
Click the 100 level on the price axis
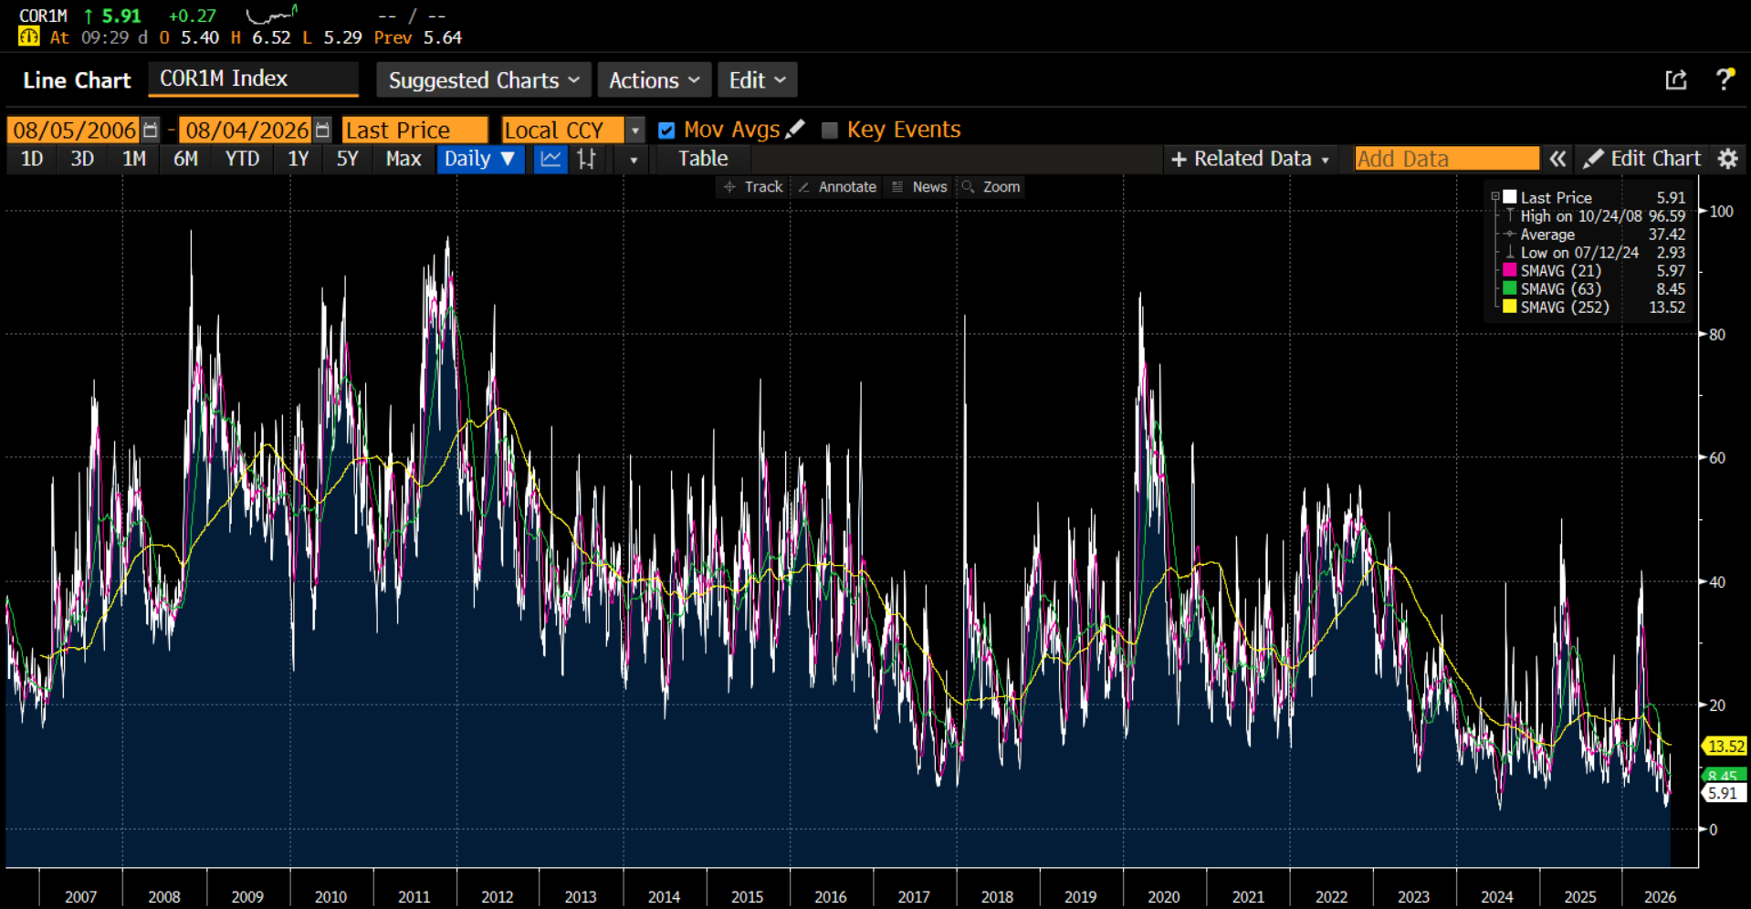(1721, 212)
